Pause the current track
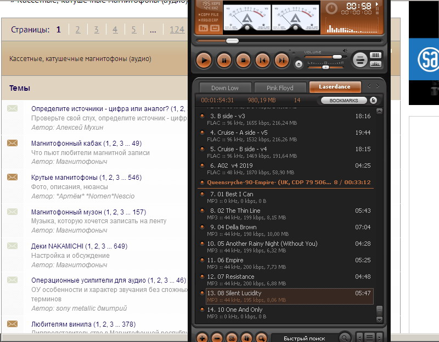439x342 pixels. pos(223,60)
